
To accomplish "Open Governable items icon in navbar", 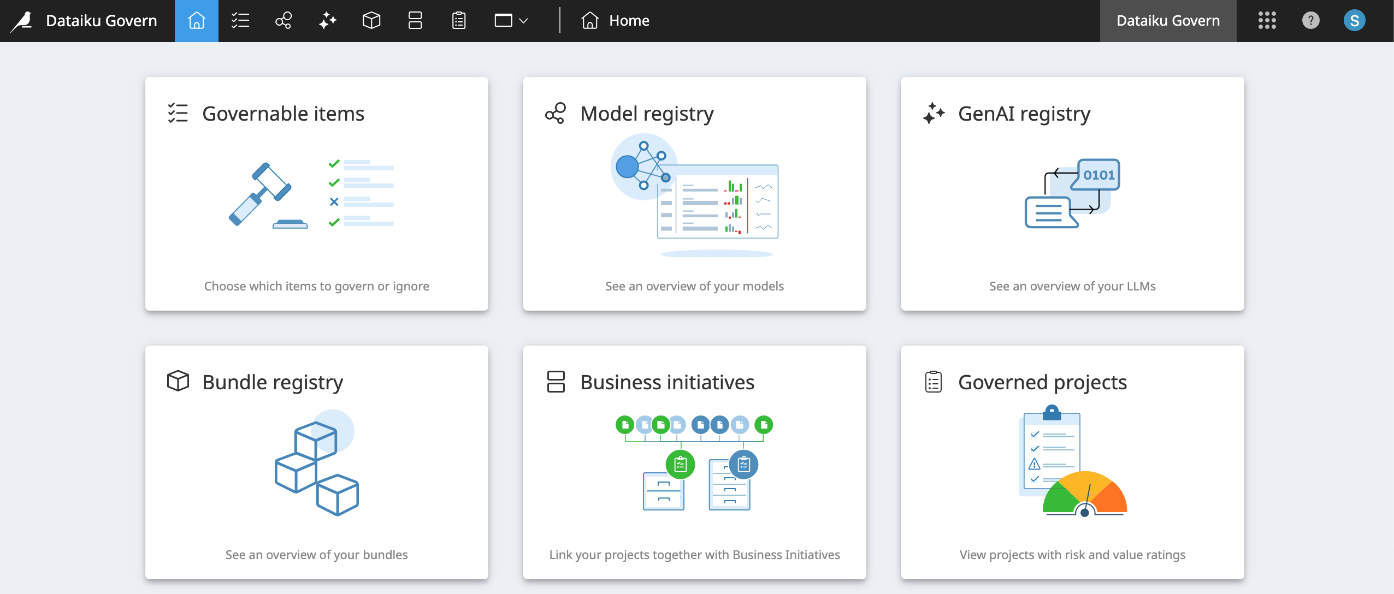I will pyautogui.click(x=240, y=21).
